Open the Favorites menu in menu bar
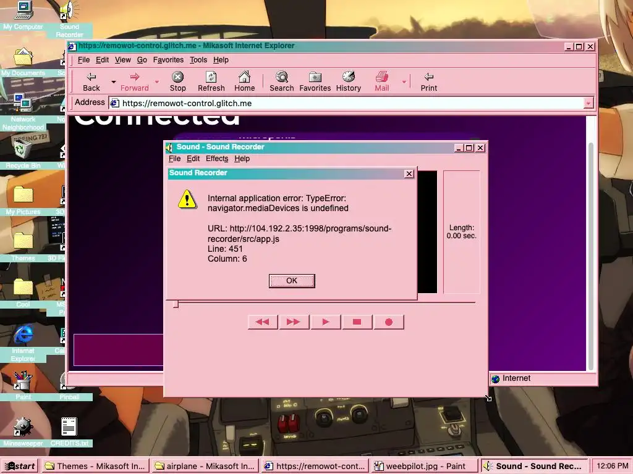The height and width of the screenshot is (474, 633). click(168, 60)
